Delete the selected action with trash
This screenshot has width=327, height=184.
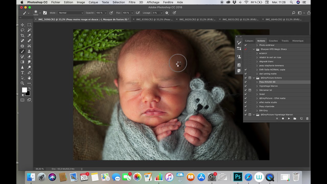pyautogui.click(x=307, y=119)
